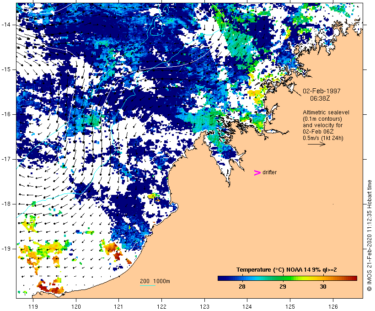
Task: Click the velocity scale reference arrow
Action: click(316, 144)
